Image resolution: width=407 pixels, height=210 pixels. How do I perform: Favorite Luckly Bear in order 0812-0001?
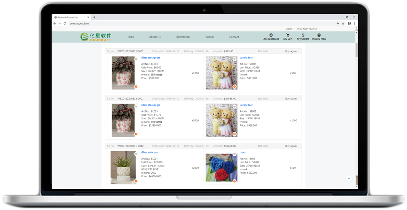(234, 107)
